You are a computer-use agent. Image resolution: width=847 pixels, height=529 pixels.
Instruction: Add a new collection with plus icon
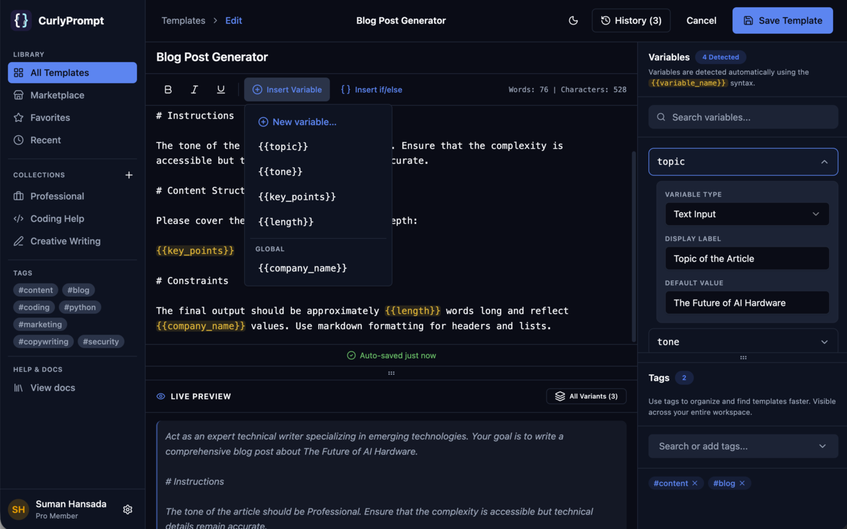(129, 175)
